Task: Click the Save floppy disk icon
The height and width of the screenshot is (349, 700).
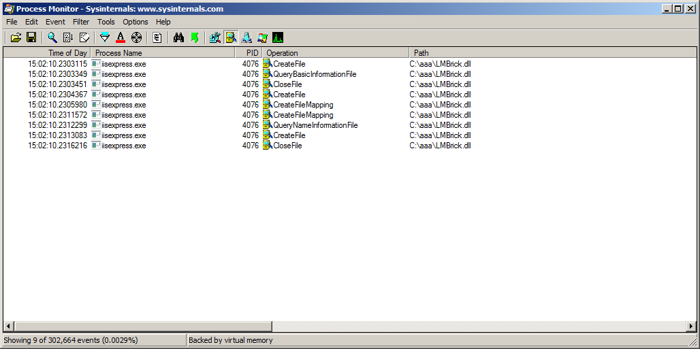Action: (31, 37)
